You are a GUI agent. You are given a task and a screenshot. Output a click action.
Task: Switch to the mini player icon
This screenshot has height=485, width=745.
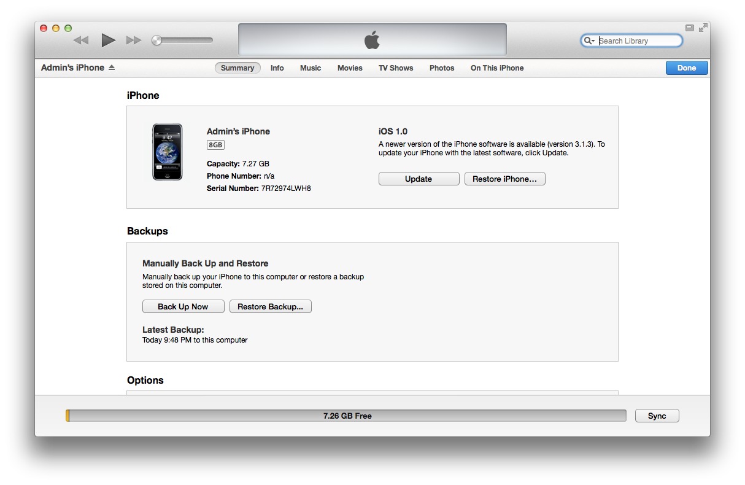(x=690, y=28)
